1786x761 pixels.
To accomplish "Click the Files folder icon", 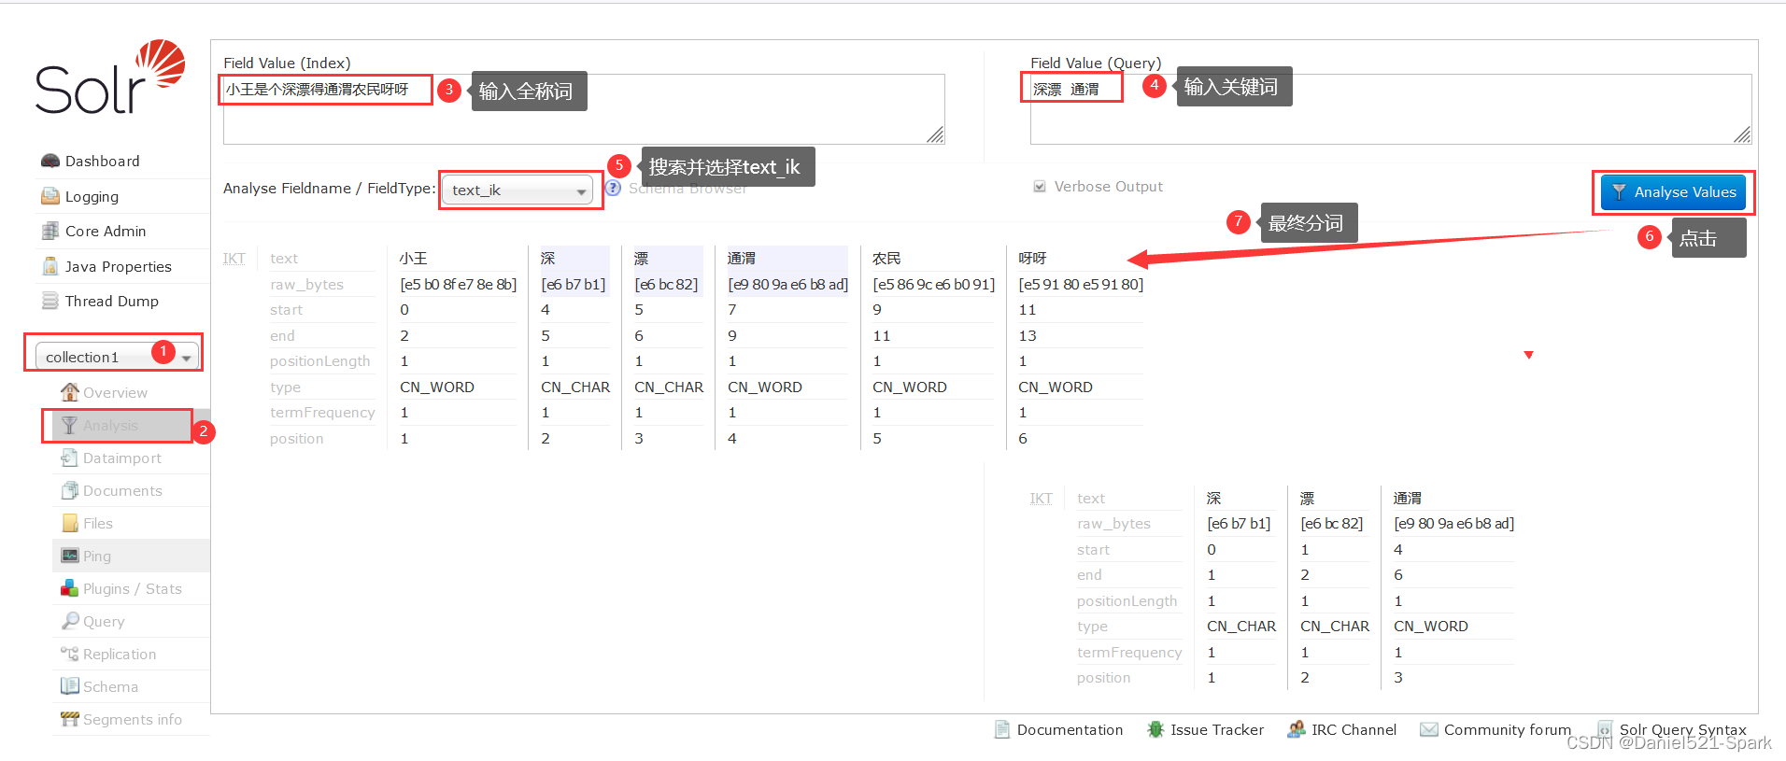I will point(69,523).
